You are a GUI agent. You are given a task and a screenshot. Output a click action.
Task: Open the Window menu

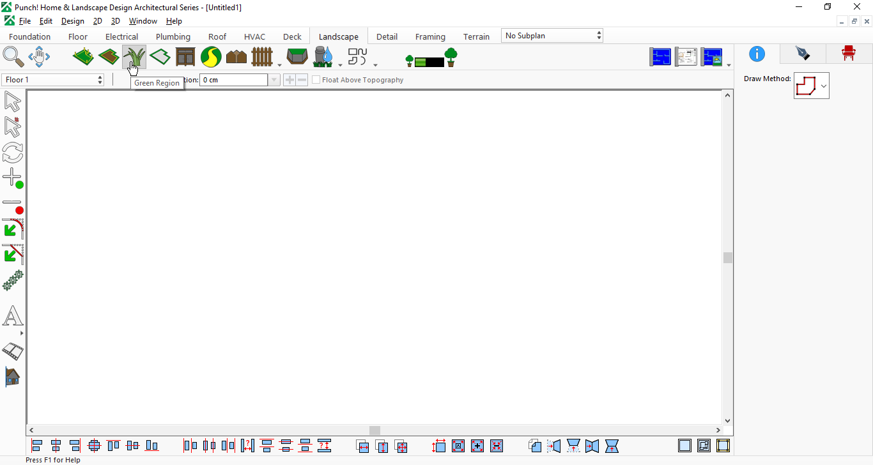click(143, 21)
